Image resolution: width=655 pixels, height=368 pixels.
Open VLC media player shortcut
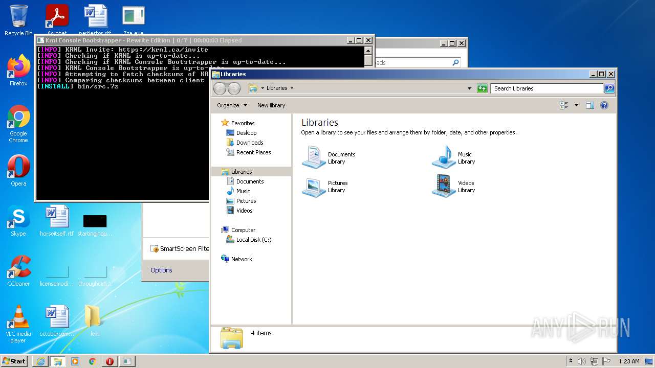18,324
